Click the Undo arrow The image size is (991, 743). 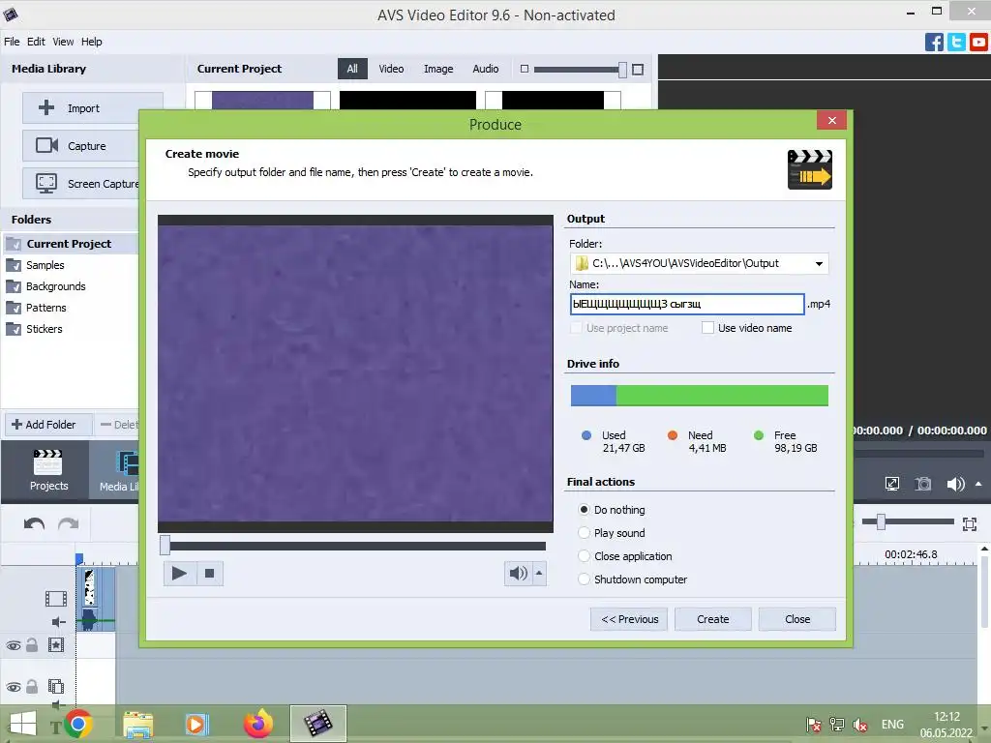pos(34,523)
